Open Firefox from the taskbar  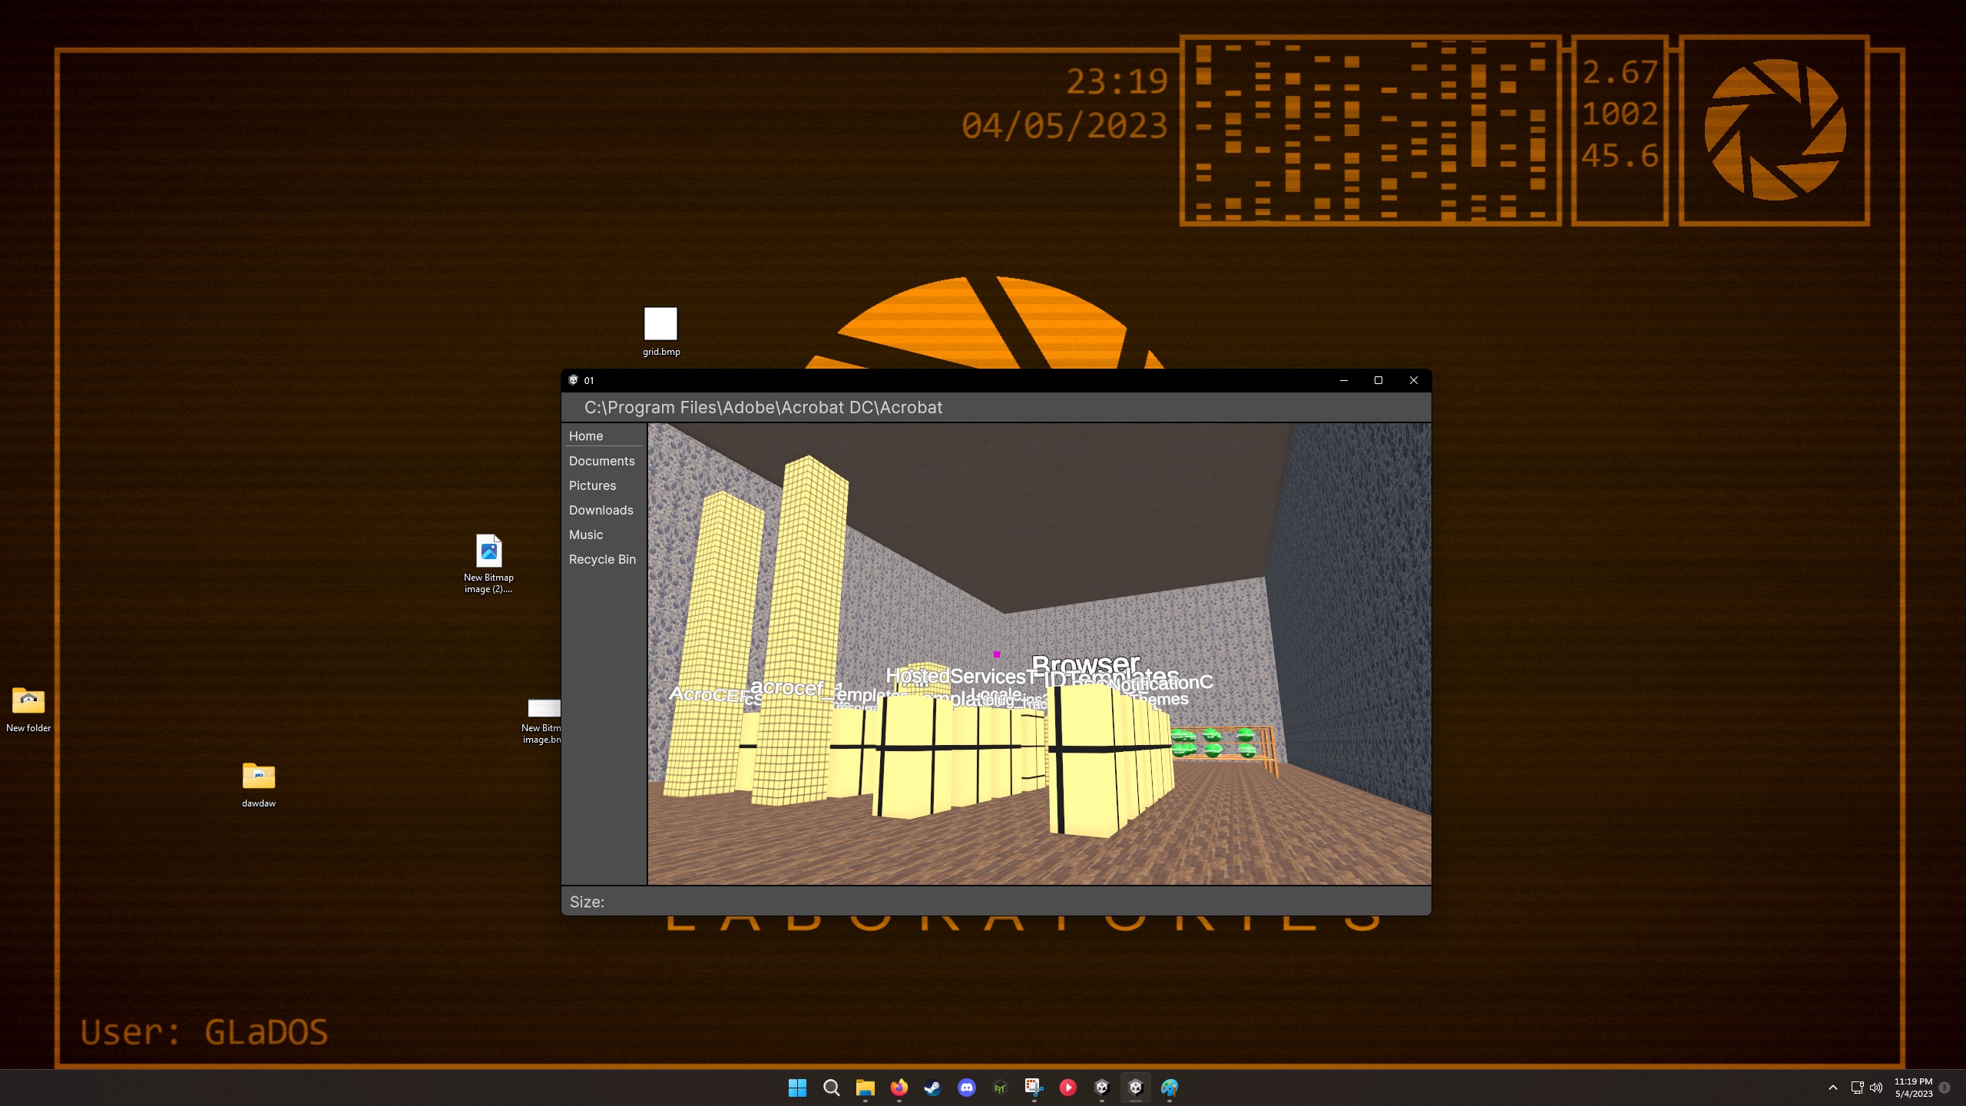pos(899,1088)
